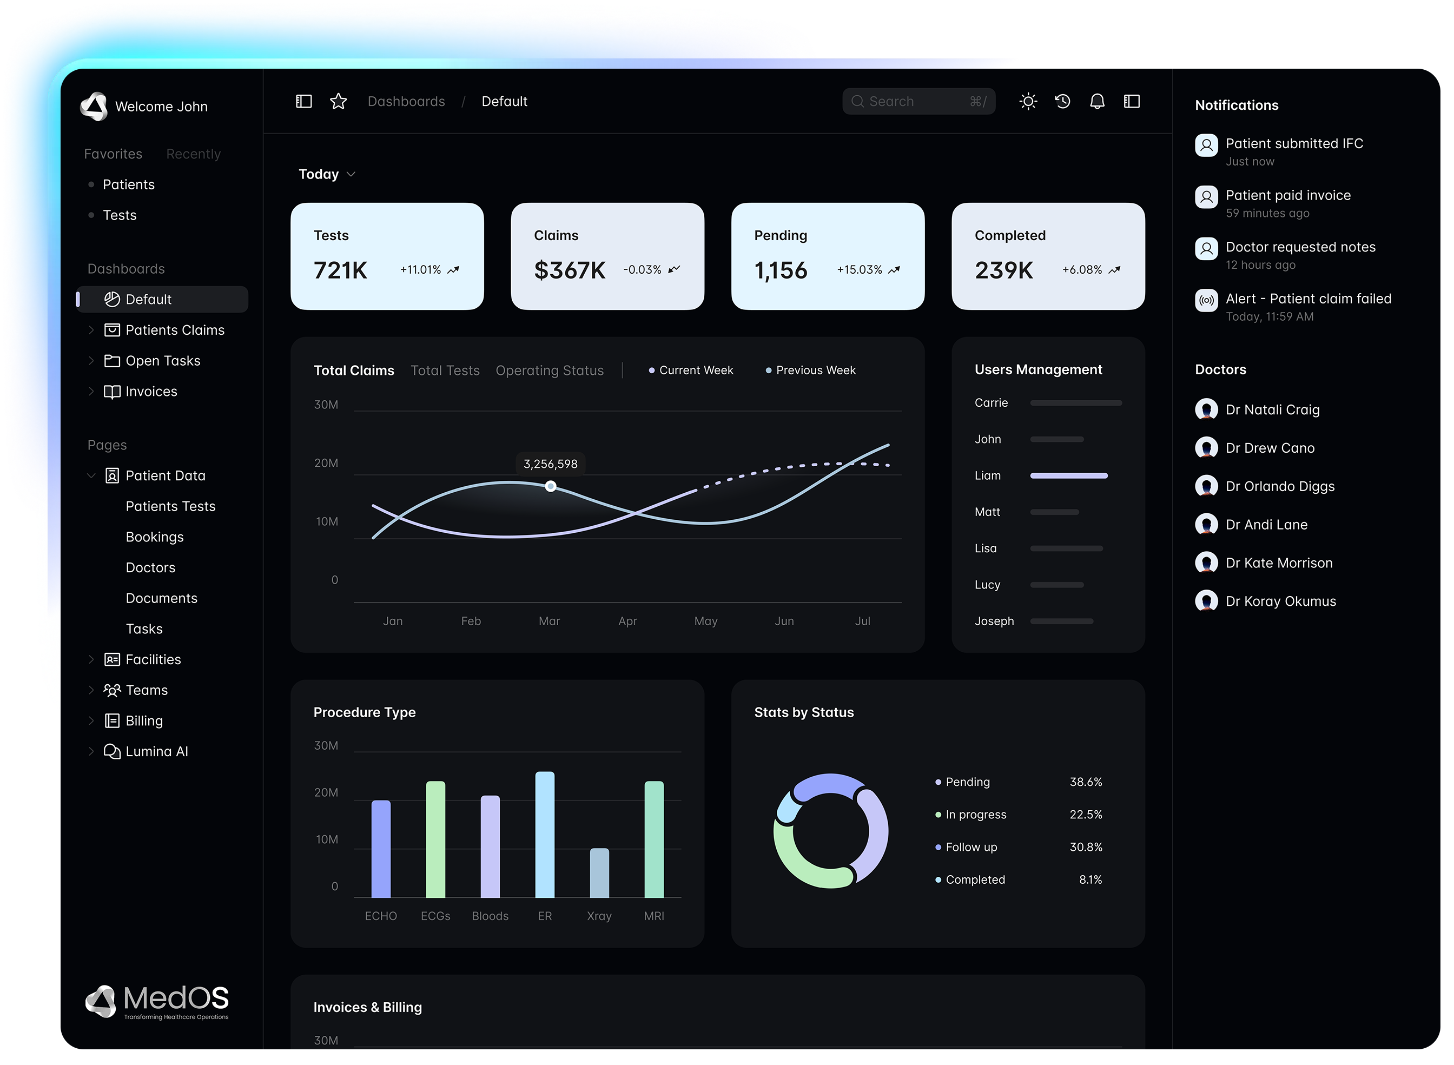Expand the Patients Claims chevron
1454x1065 pixels.
pyautogui.click(x=91, y=330)
